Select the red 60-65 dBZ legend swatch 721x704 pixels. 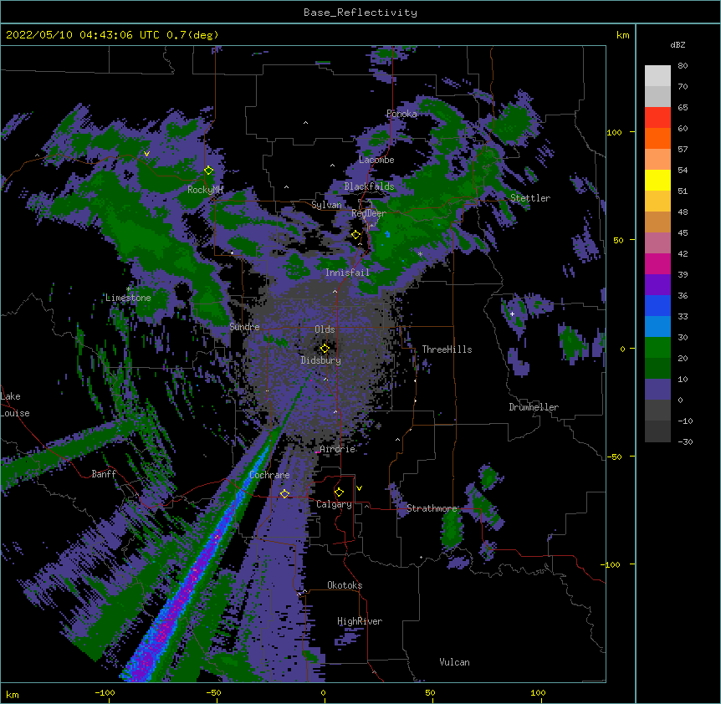(657, 118)
